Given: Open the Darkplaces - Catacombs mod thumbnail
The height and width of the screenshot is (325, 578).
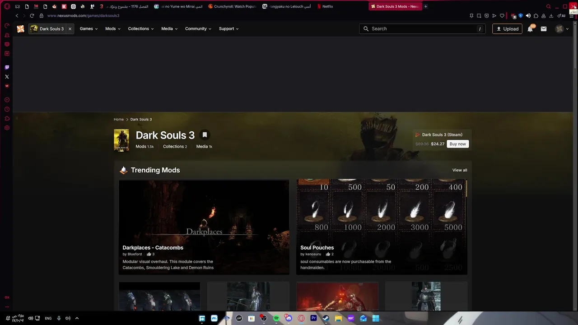Looking at the screenshot, I should coord(204,227).
